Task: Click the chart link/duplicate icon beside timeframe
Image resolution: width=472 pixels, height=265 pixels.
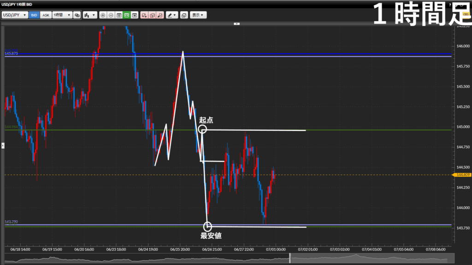Action: (x=77, y=15)
